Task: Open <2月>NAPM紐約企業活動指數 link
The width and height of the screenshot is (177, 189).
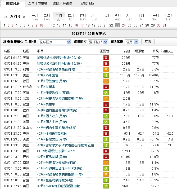Action: point(58,186)
